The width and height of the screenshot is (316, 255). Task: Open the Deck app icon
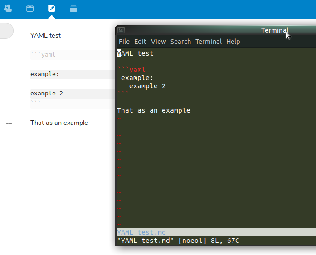click(73, 8)
